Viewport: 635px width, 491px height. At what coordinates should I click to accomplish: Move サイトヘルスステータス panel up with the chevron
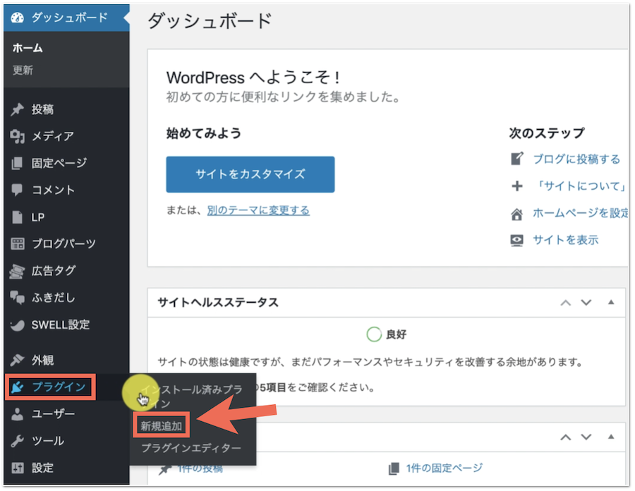pos(565,303)
